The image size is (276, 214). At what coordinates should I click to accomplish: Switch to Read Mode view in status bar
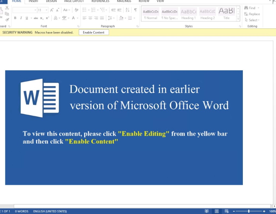(207, 211)
